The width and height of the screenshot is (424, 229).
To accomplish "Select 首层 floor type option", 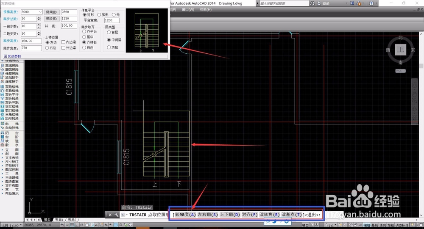I will pyautogui.click(x=112, y=33).
